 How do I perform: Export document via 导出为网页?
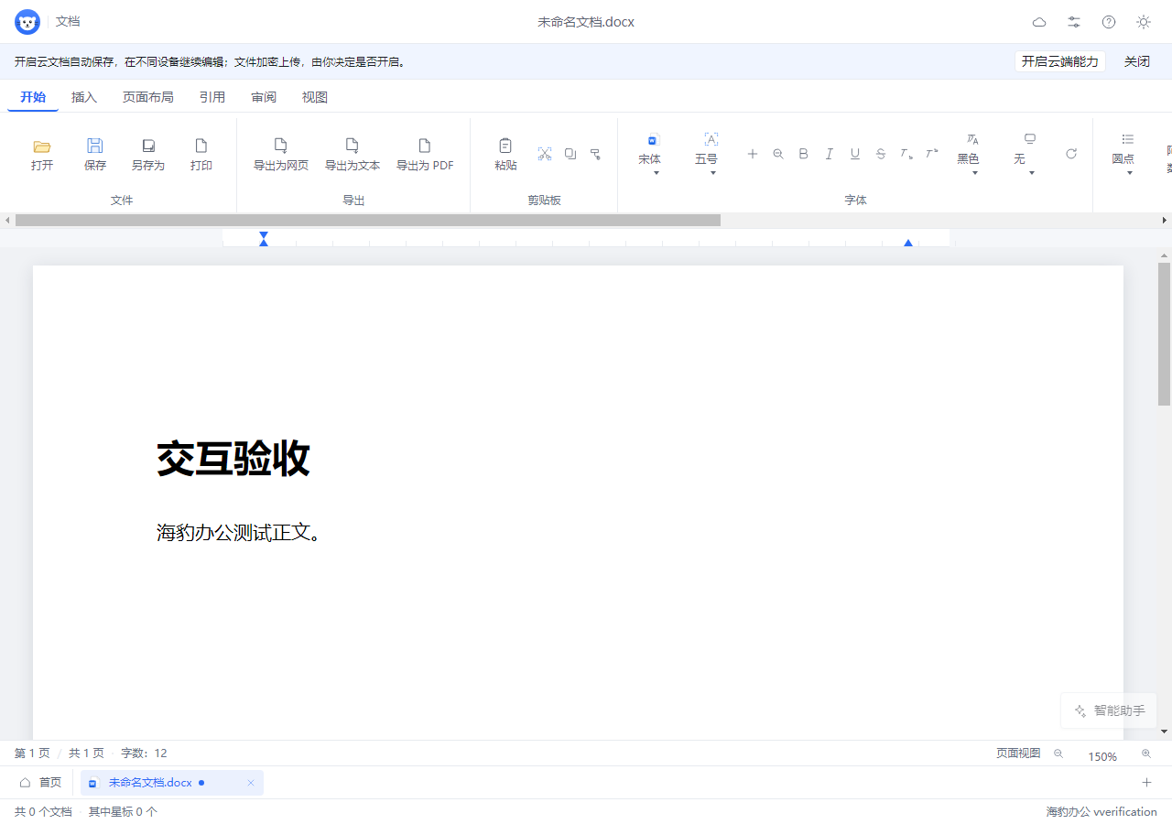281,154
